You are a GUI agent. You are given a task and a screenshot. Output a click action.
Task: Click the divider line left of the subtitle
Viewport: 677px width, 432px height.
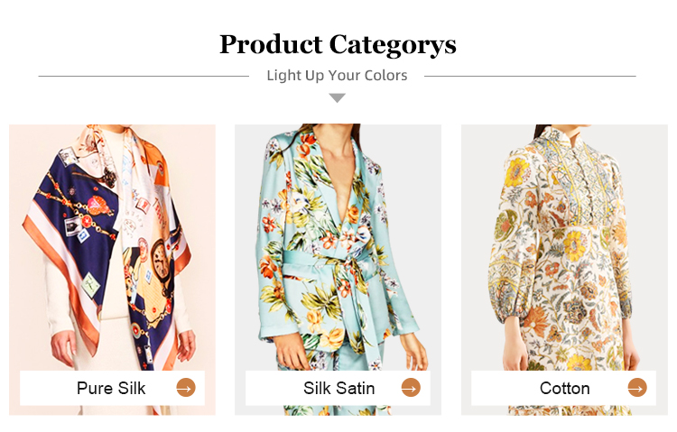143,76
